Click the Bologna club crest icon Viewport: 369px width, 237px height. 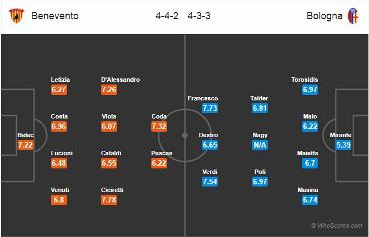pos(353,15)
